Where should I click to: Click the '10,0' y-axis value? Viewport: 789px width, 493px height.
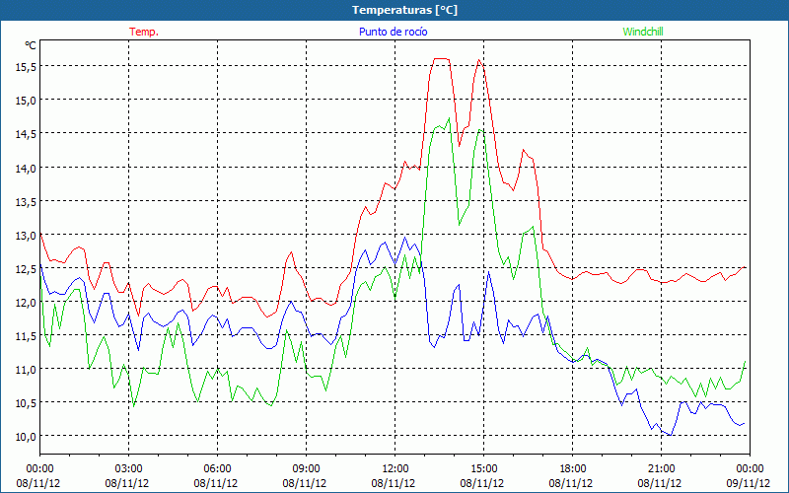(27, 437)
